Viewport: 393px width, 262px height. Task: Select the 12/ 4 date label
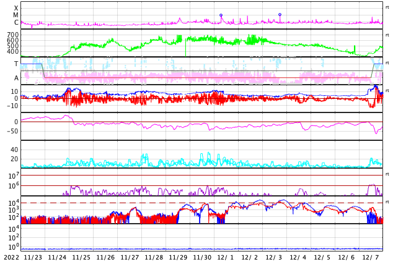point(298,258)
